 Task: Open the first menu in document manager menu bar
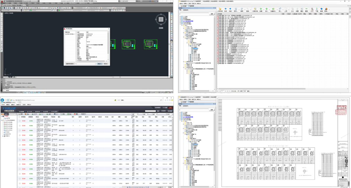click(181, 4)
